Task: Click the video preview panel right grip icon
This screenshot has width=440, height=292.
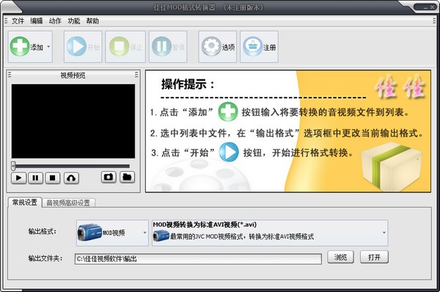Action: click(x=136, y=75)
